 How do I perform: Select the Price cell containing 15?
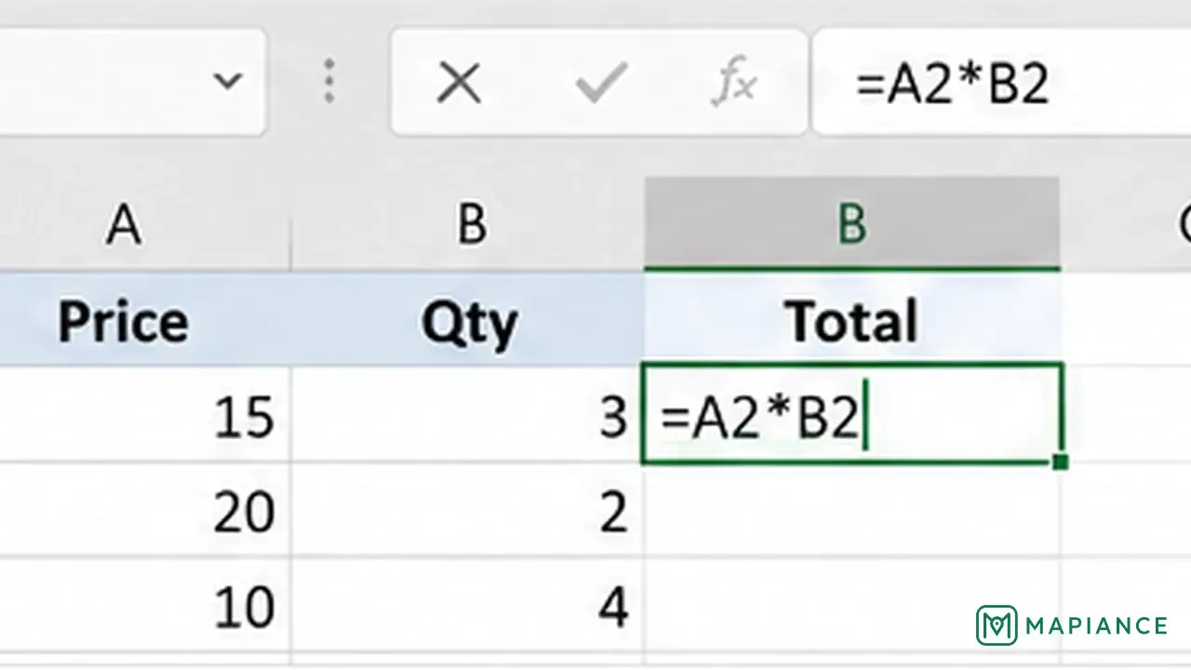tap(145, 414)
